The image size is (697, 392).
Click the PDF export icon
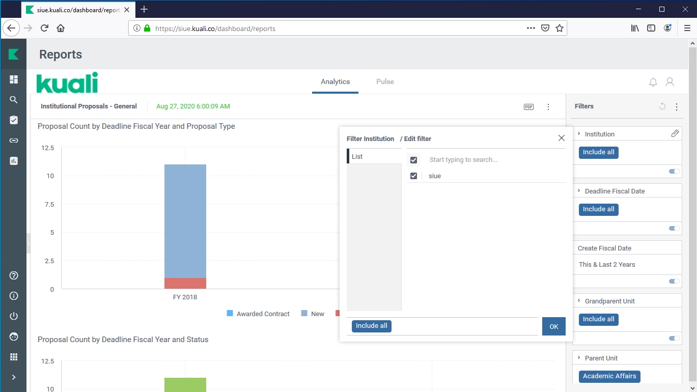point(528,107)
